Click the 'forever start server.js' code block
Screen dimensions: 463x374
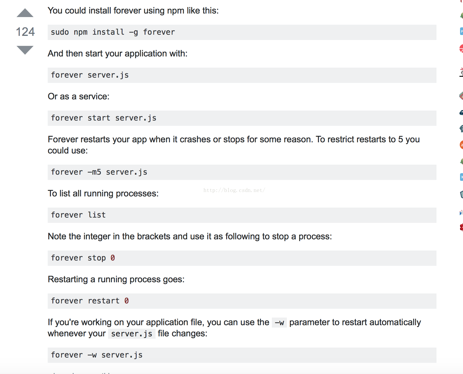[242, 118]
